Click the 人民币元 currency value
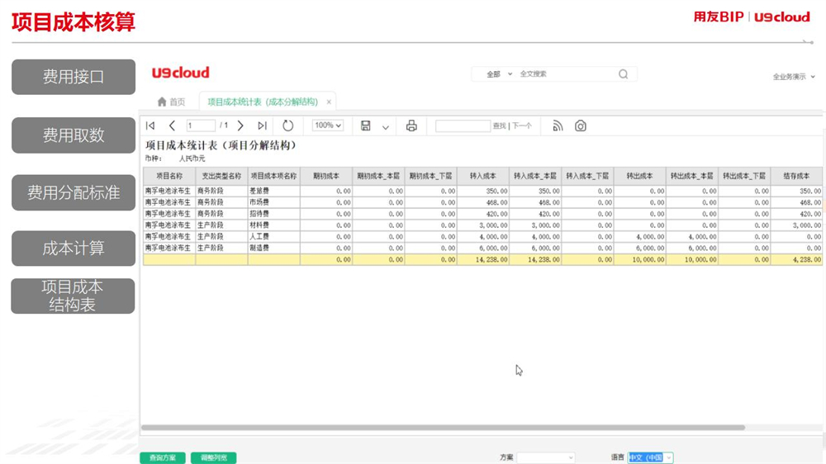The width and height of the screenshot is (826, 464). (x=192, y=159)
